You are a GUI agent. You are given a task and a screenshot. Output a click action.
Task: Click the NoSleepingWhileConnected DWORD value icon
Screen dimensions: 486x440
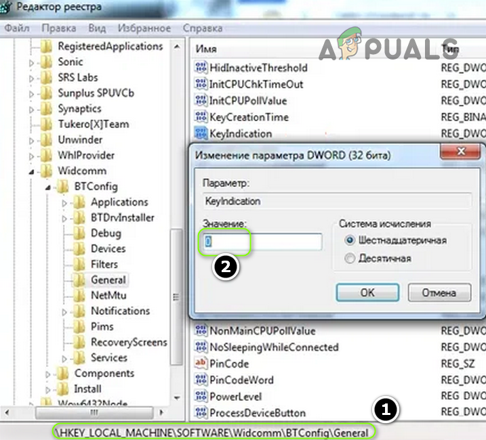(201, 347)
